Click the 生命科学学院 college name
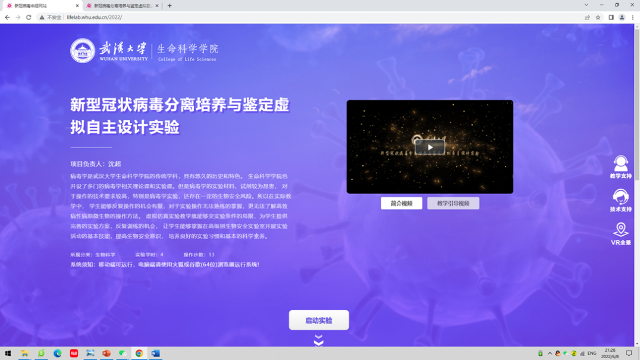640x360 pixels. tap(188, 49)
